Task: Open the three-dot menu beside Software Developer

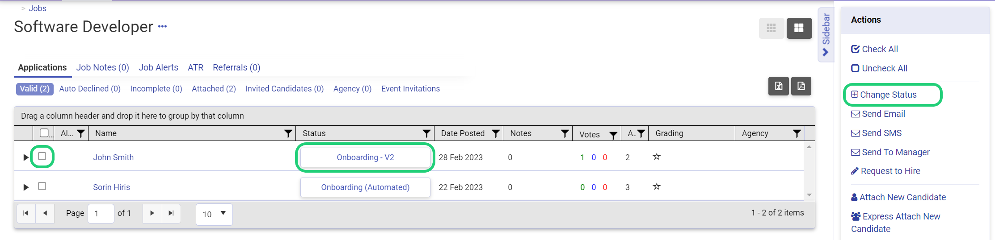Action: point(163,26)
